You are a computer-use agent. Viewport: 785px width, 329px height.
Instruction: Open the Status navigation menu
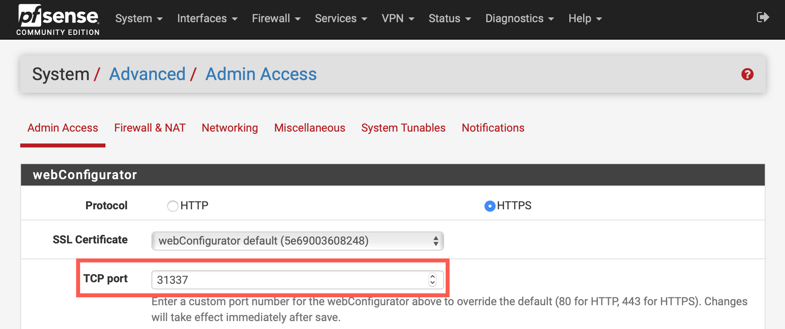[x=450, y=19]
